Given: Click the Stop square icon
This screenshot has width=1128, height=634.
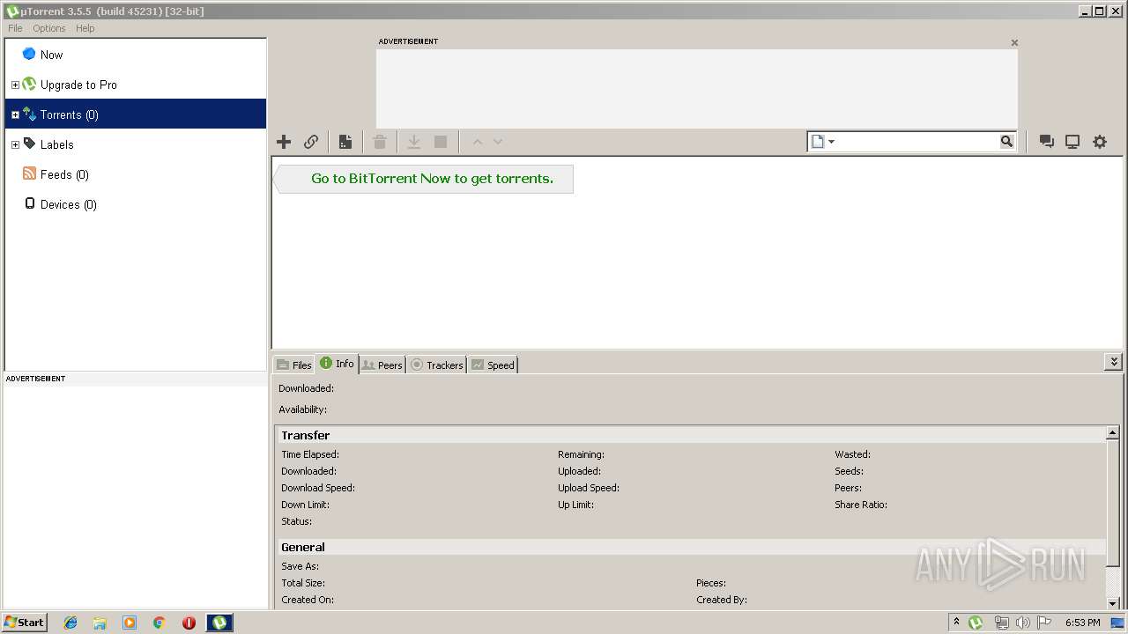Looking at the screenshot, I should click(441, 142).
